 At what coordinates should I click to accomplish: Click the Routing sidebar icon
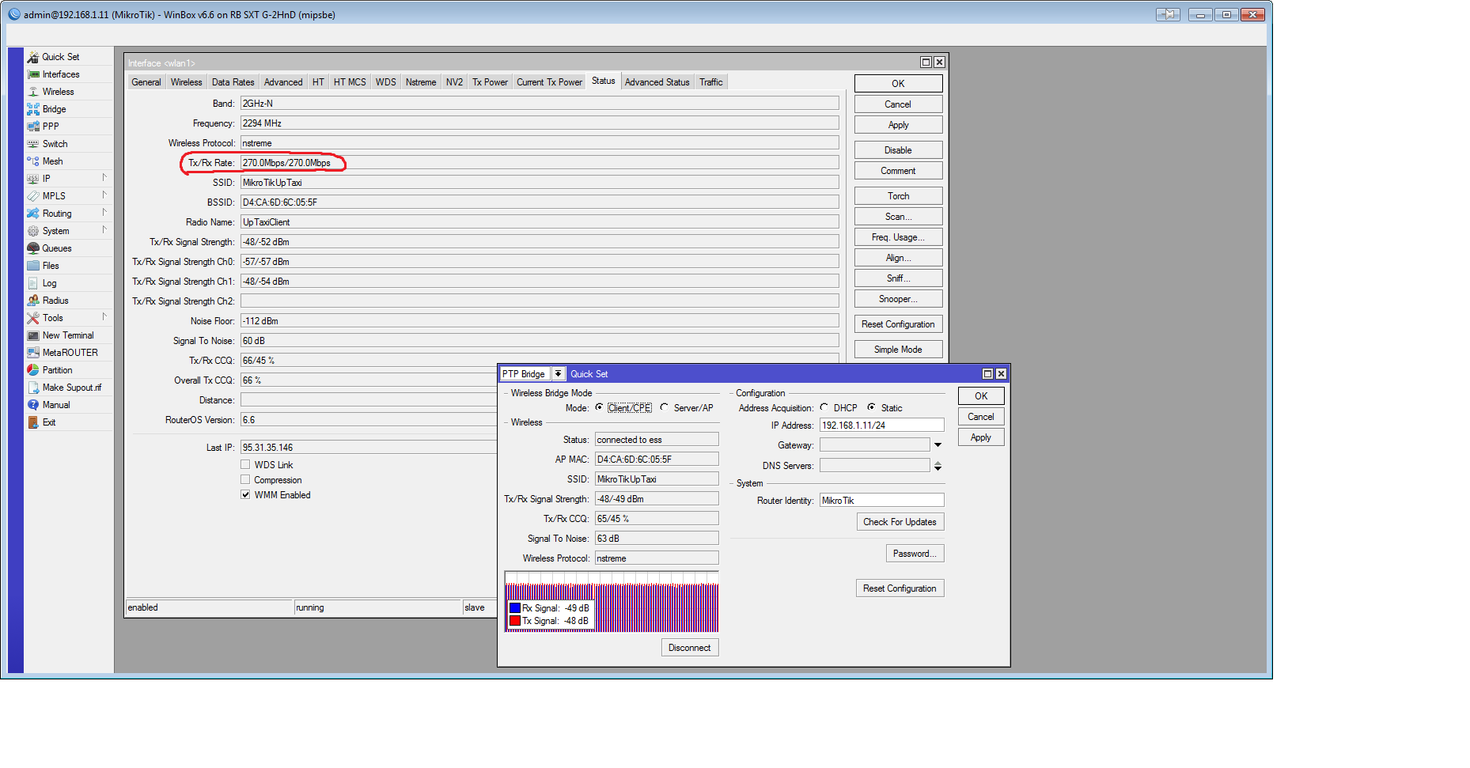(x=33, y=214)
